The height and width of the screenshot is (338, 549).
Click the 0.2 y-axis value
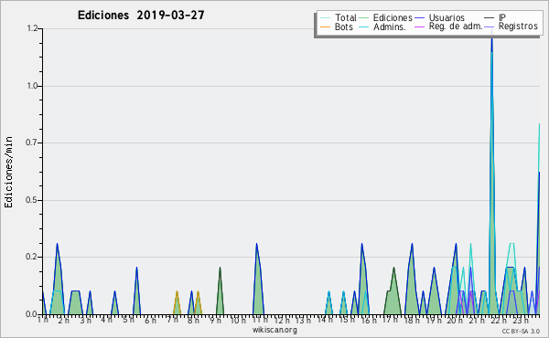click(32, 257)
